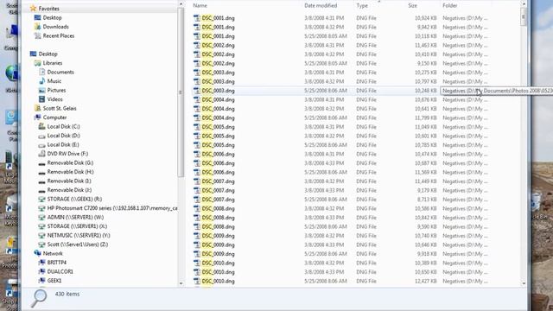Screen dimensions: 553x311
Task: Sort files by the Name column header
Action: (x=200, y=6)
